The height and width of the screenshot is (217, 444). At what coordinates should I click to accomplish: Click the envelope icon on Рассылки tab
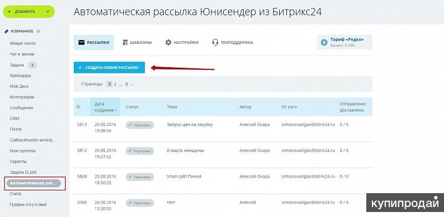[x=82, y=43]
